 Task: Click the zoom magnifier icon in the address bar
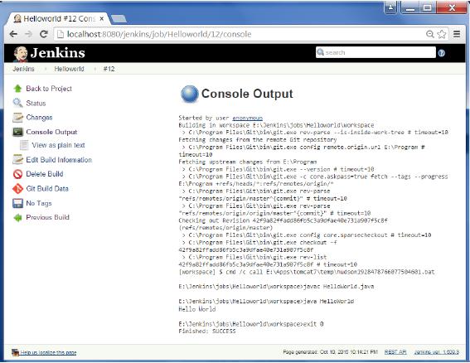[430, 34]
